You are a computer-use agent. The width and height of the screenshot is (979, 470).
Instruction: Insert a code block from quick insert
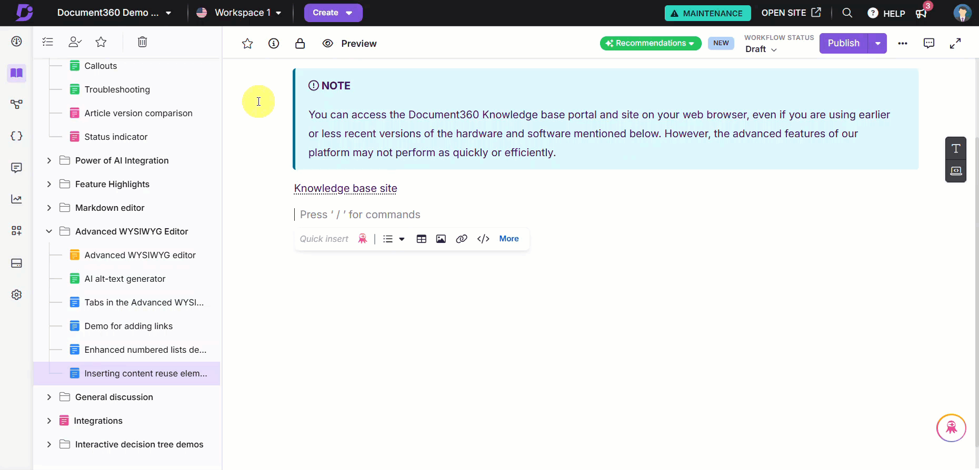(483, 239)
